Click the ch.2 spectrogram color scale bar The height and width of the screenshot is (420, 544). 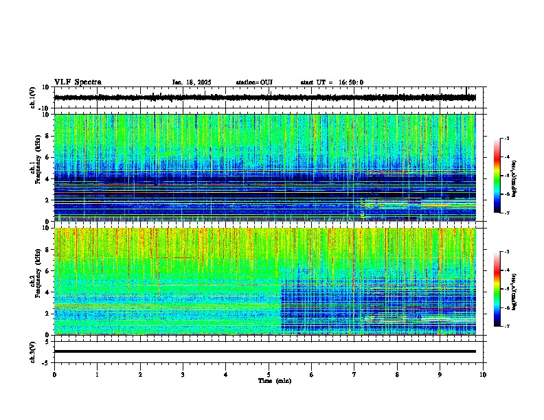tap(497, 289)
